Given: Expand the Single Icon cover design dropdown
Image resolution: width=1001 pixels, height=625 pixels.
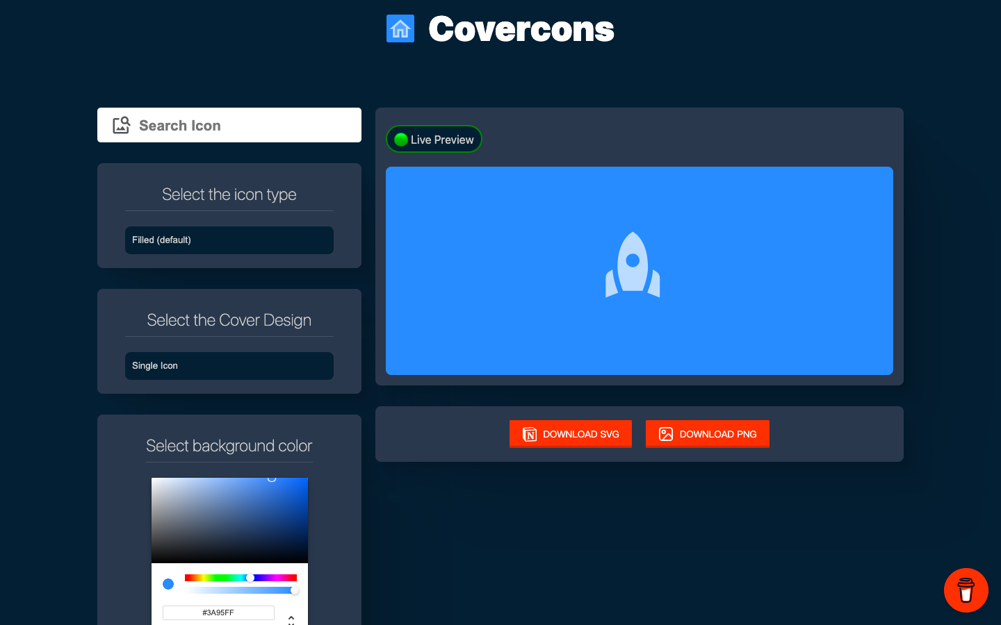Looking at the screenshot, I should (229, 366).
